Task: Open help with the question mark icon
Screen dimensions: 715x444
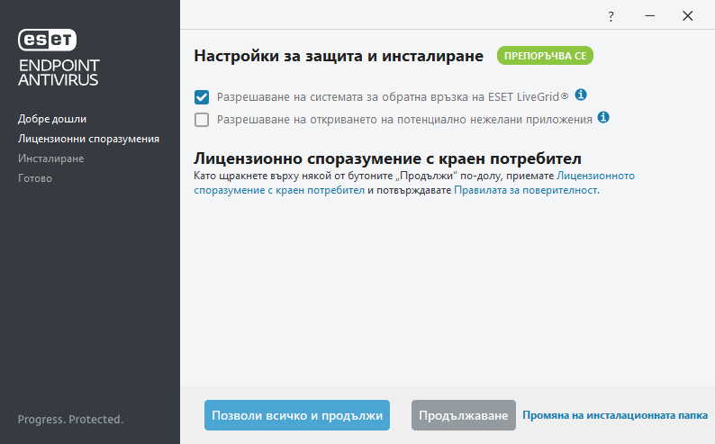Action: (x=611, y=16)
